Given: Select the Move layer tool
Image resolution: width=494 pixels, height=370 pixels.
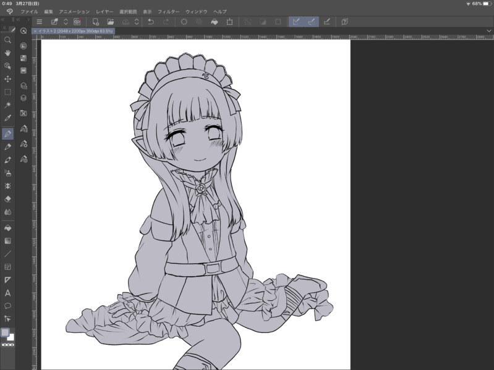Looking at the screenshot, I should (x=7, y=78).
